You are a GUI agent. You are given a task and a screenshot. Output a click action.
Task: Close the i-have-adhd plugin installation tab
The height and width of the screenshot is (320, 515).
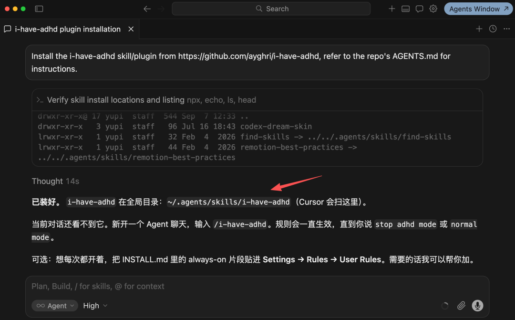tap(131, 29)
